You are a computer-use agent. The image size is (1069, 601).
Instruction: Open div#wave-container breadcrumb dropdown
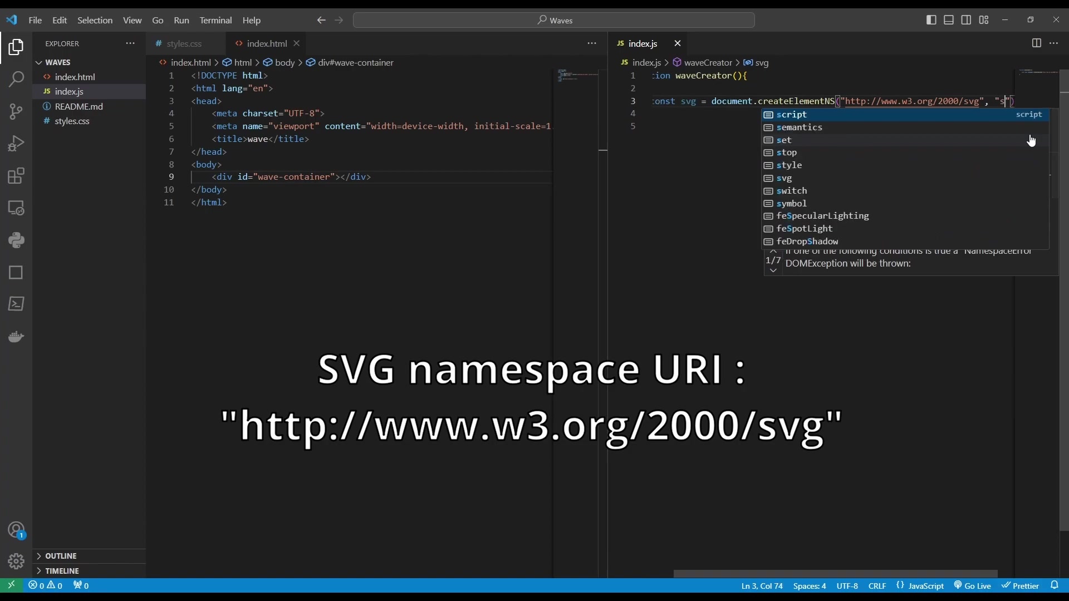pos(350,62)
